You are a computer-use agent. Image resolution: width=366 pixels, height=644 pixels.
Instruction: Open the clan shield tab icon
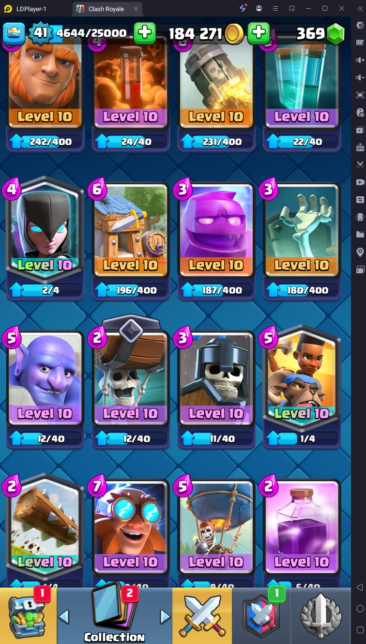pos(261,616)
